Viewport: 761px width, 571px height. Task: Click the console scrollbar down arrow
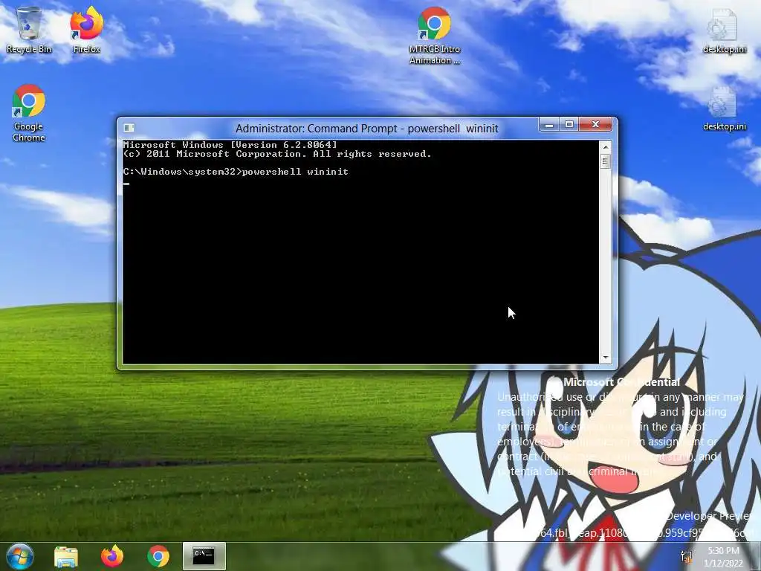point(605,358)
